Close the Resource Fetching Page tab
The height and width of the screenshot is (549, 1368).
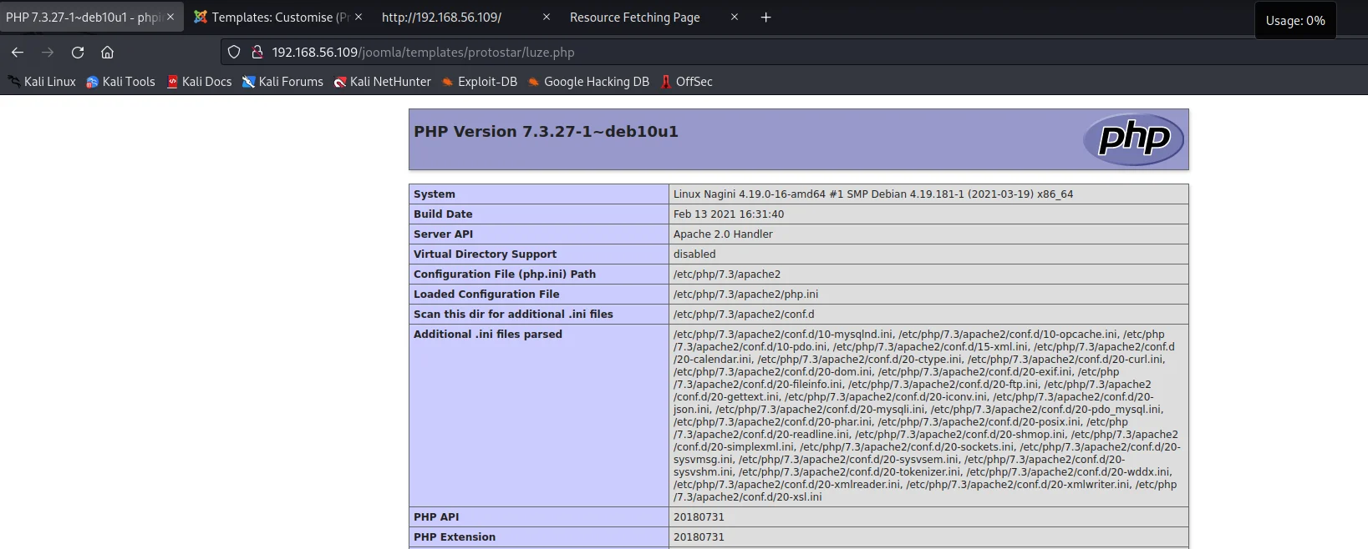pos(735,18)
